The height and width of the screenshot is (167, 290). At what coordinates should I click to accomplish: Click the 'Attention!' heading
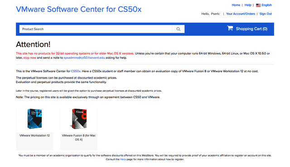(x=33, y=44)
